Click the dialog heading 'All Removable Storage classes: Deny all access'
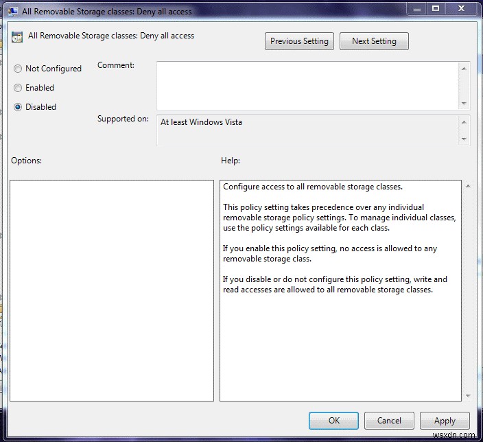Screen dimensions: 483x442 (111, 36)
